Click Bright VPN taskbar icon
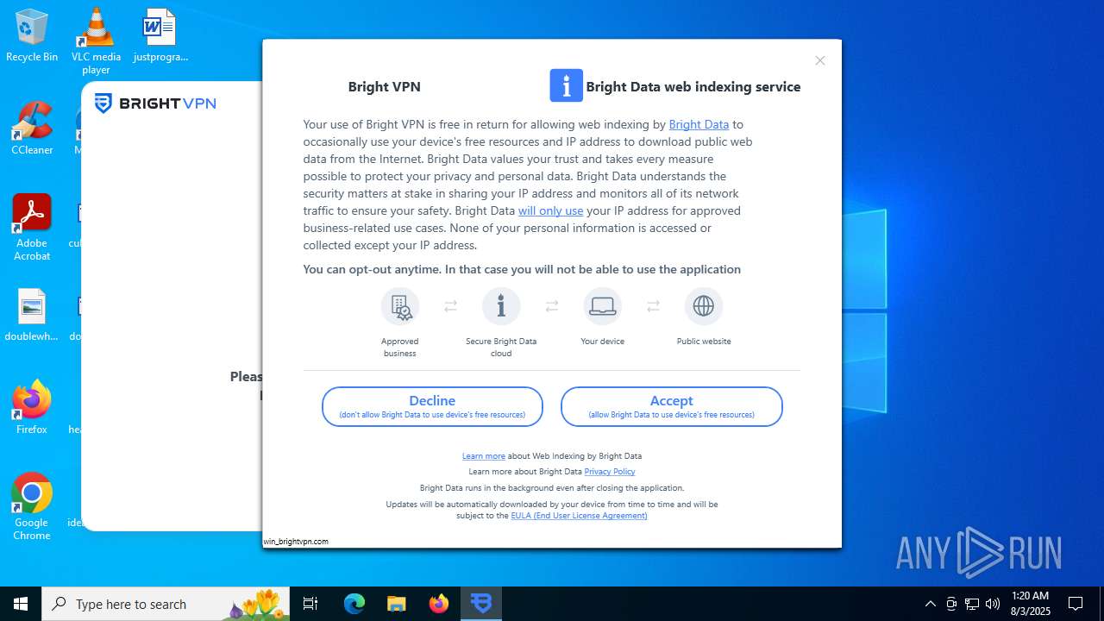The width and height of the screenshot is (1104, 621). pyautogui.click(x=481, y=604)
